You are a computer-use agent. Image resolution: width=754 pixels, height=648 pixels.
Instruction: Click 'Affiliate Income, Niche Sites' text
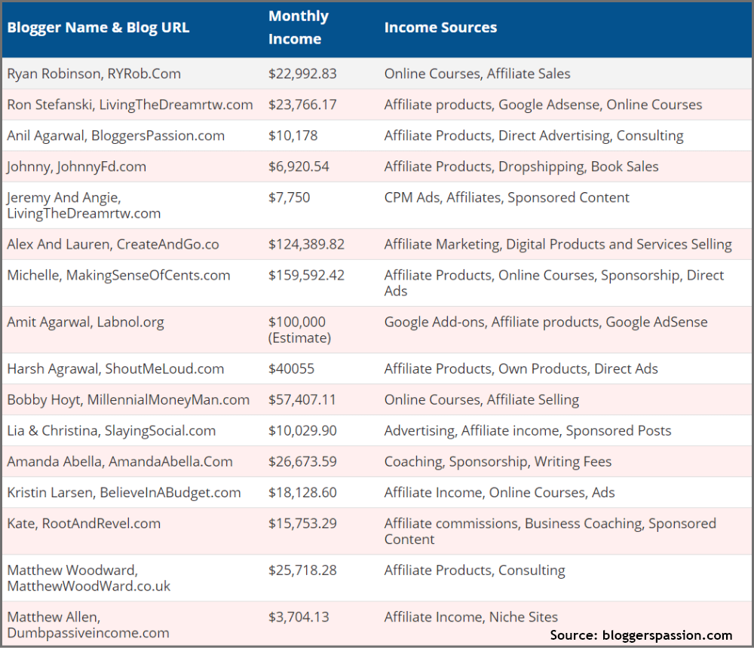470,617
